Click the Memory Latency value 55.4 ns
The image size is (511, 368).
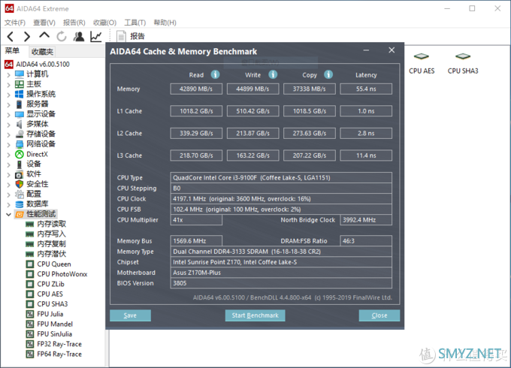(366, 89)
